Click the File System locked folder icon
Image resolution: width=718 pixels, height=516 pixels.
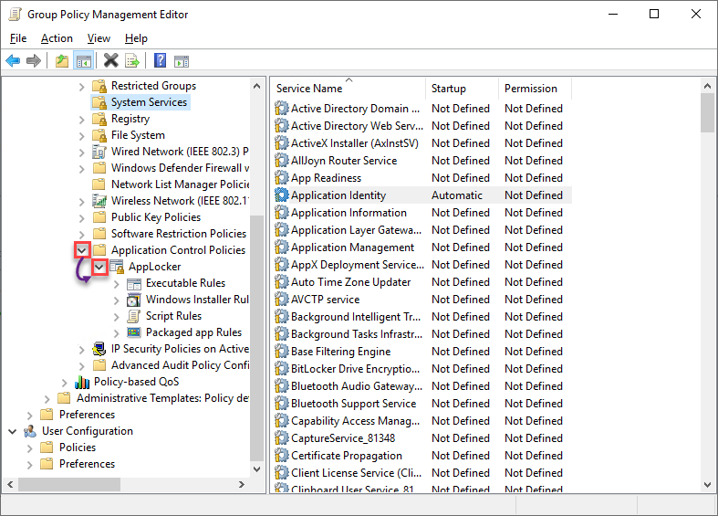(x=99, y=135)
